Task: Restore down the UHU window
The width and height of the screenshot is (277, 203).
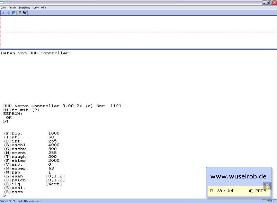Action: tap(269, 2)
